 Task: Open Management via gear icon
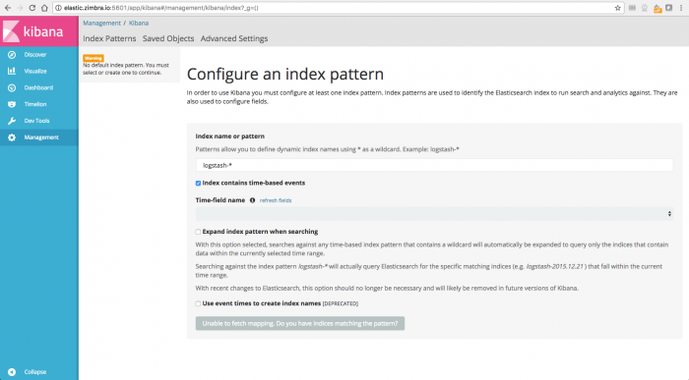point(12,137)
